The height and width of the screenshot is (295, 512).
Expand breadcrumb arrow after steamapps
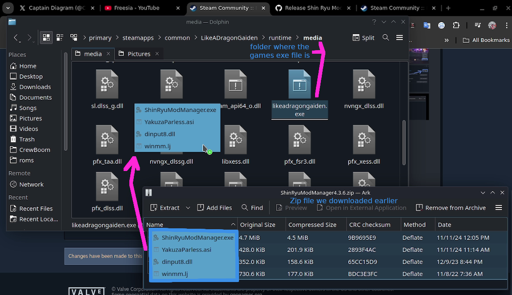(x=159, y=38)
